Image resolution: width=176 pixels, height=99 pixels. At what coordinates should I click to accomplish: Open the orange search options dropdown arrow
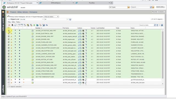[x=153, y=7]
